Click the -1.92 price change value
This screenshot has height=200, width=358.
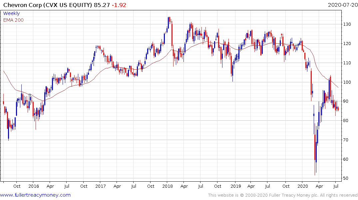tap(119, 5)
